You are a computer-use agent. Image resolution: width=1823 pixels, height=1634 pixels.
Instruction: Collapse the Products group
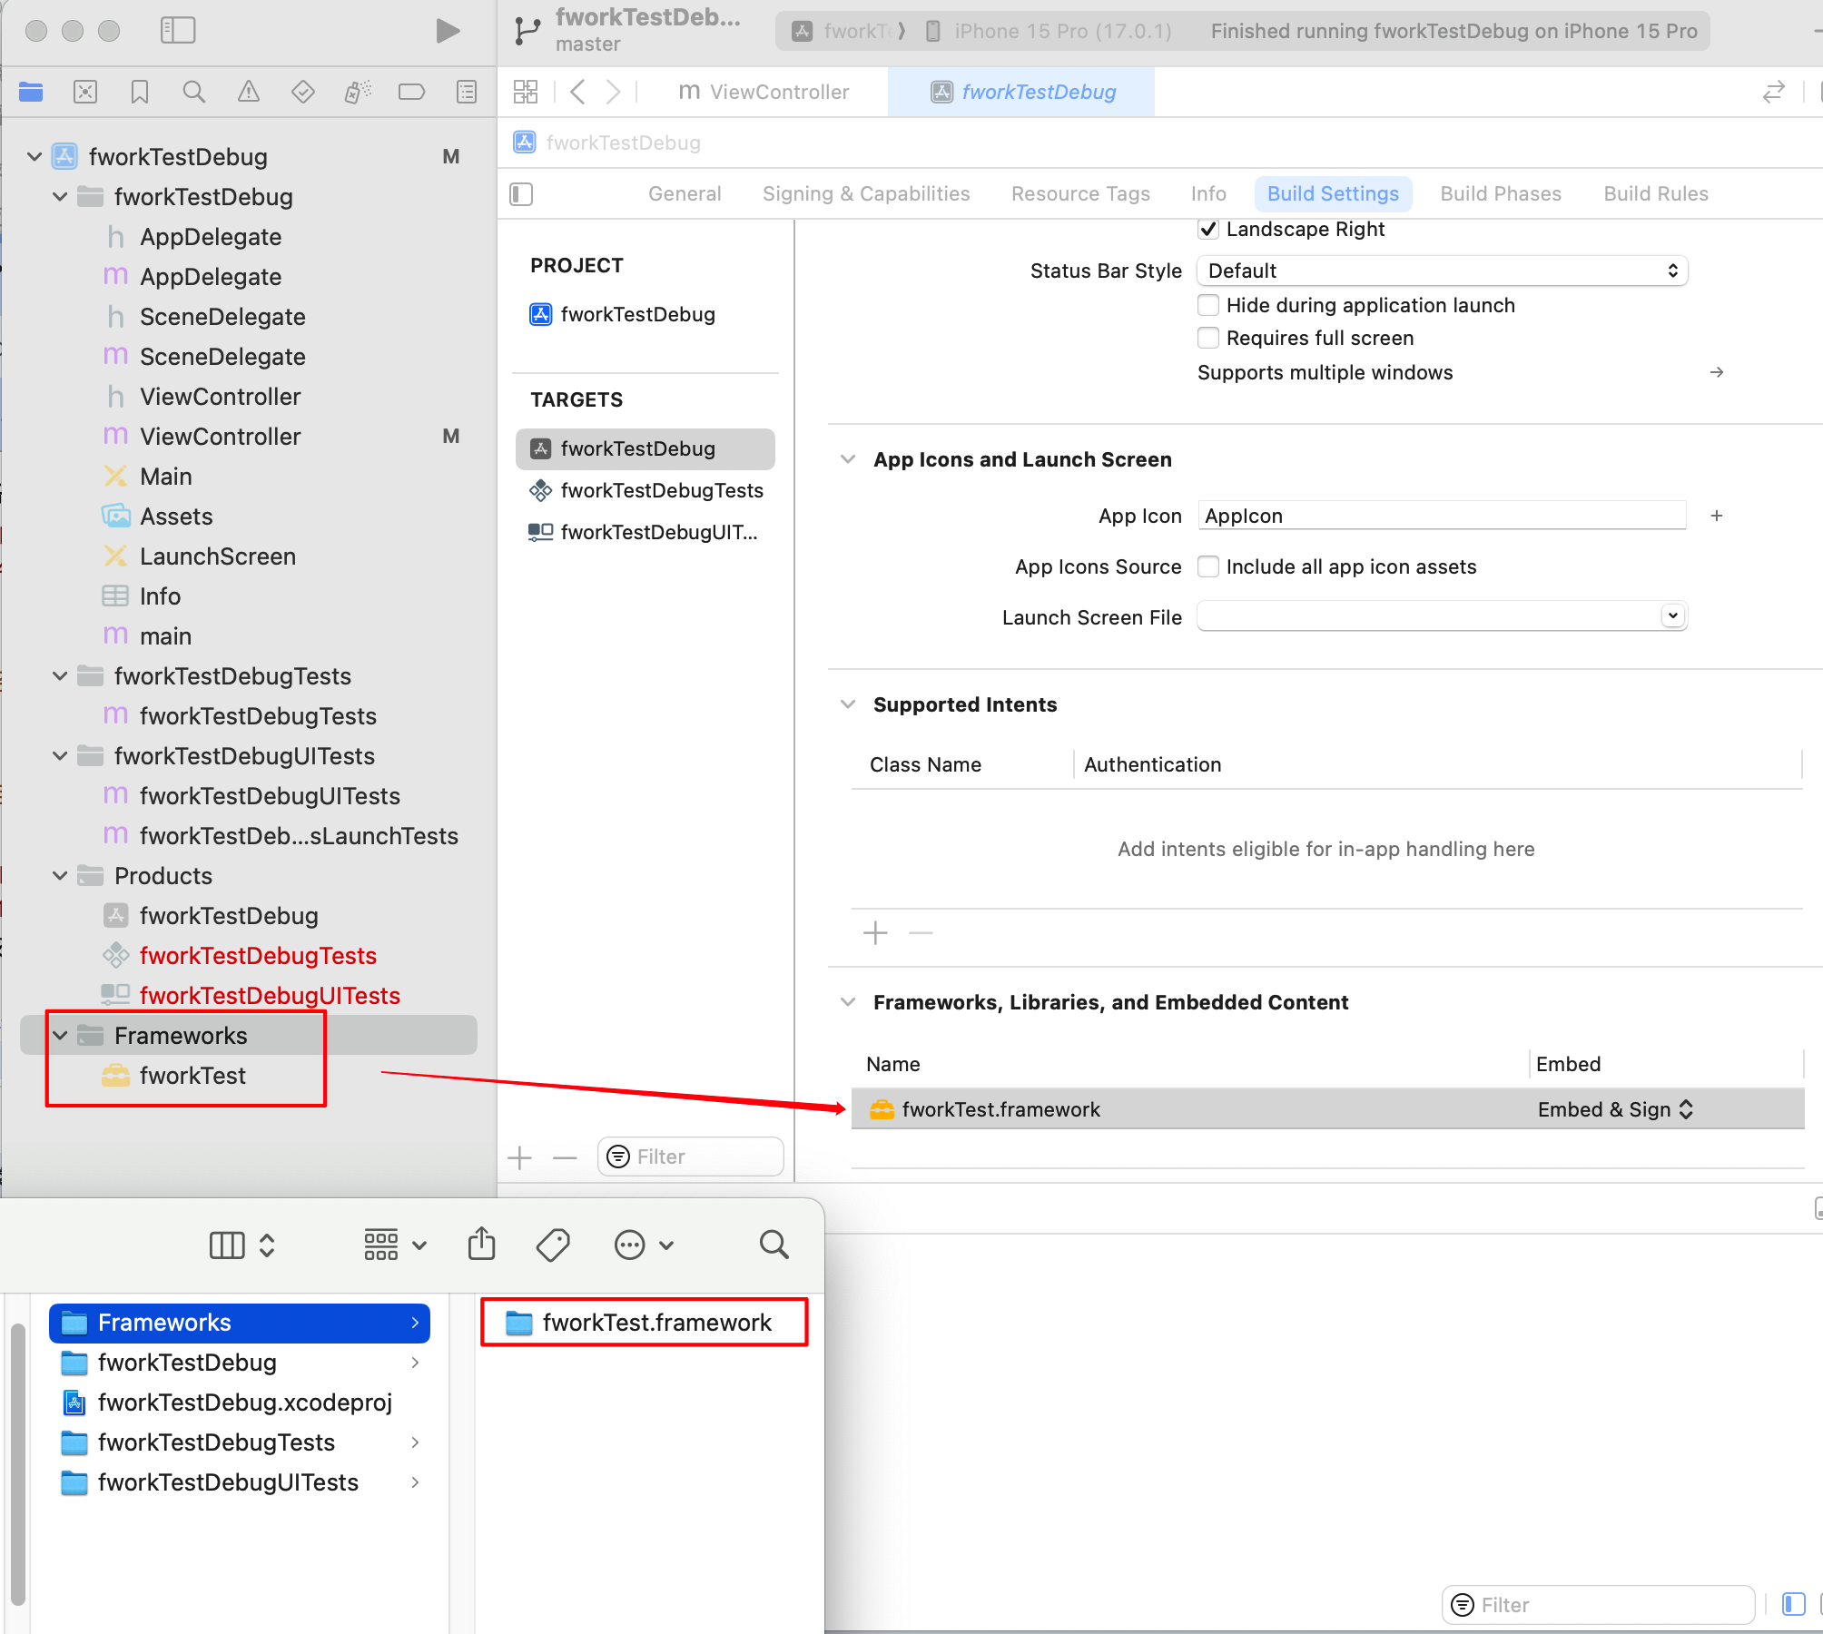60,876
